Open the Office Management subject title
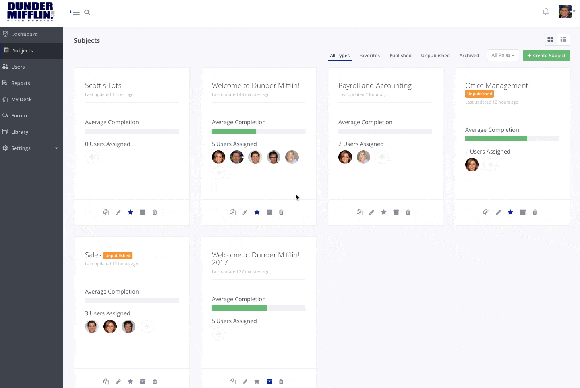The height and width of the screenshot is (388, 580). point(497,86)
